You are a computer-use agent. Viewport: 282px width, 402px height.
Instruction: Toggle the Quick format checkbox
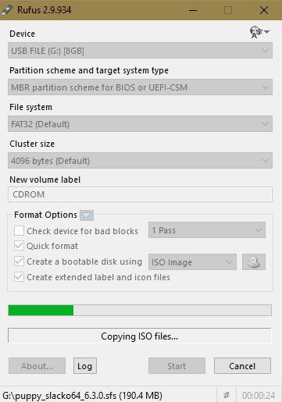(x=19, y=246)
